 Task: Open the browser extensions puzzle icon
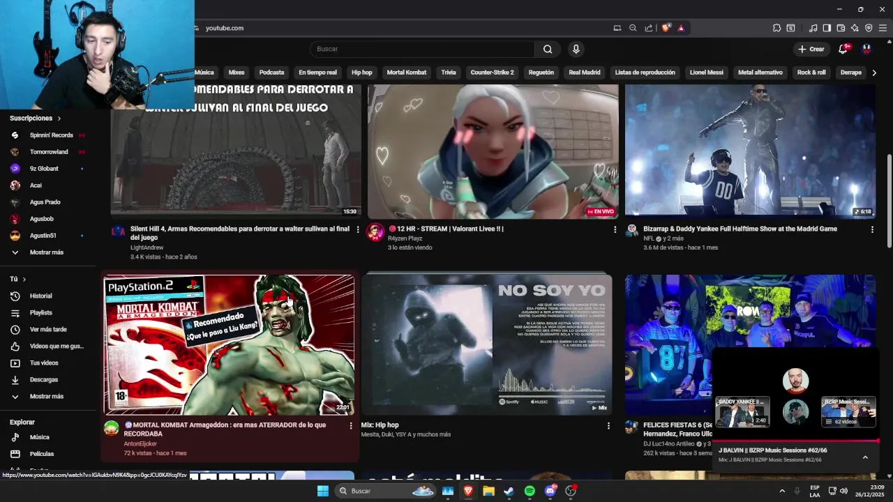click(776, 28)
